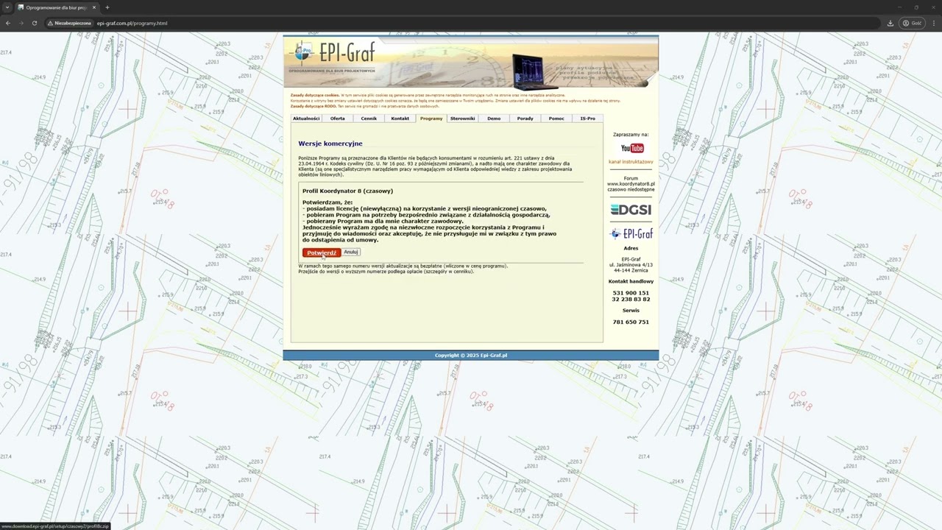942x530 pixels.
Task: Click phone number 32 238 83 82
Action: coord(631,300)
